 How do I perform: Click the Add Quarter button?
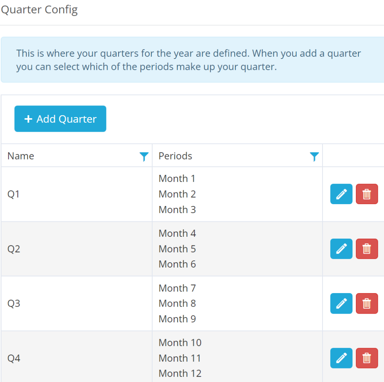coord(60,119)
